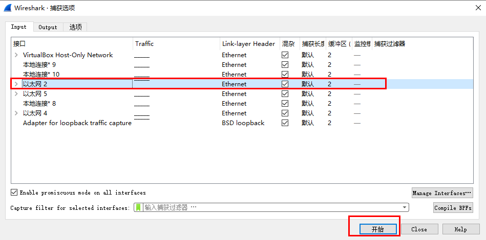The width and height of the screenshot is (486, 240).
Task: Toggle promiscuous checkbox for loopback adapter
Action: tap(285, 123)
